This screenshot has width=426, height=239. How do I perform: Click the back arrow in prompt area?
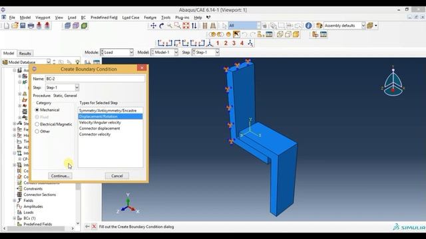pyautogui.click(x=87, y=226)
